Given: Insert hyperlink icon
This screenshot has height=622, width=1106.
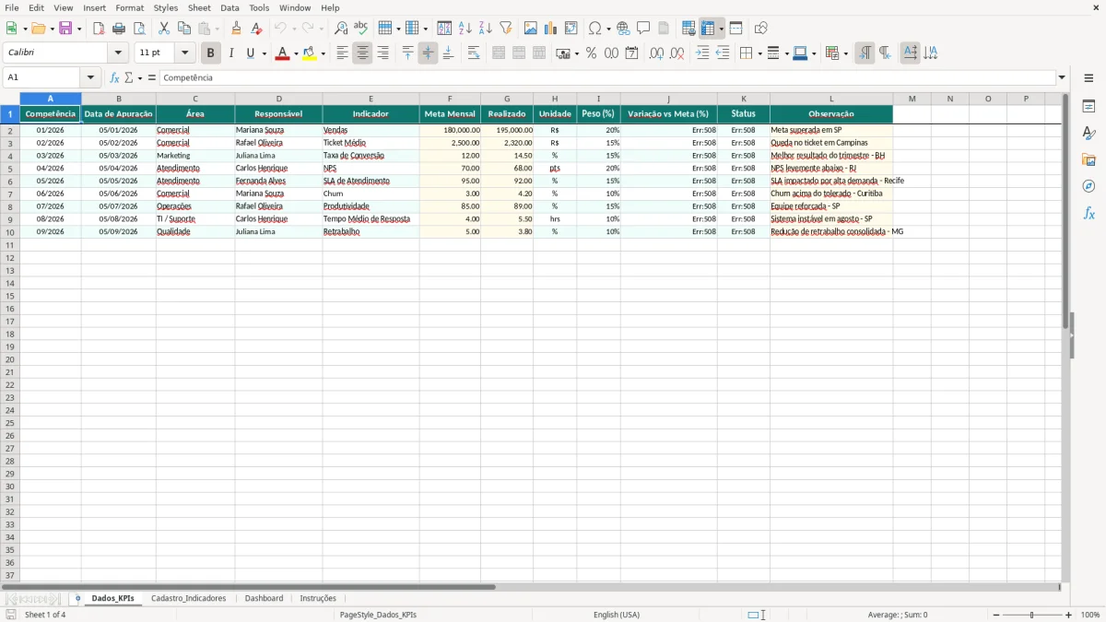Looking at the screenshot, I should 623,29.
